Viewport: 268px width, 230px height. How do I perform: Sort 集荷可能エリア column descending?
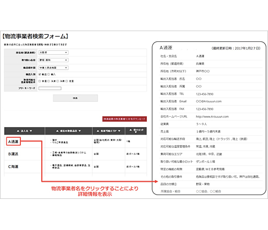pos(119,131)
